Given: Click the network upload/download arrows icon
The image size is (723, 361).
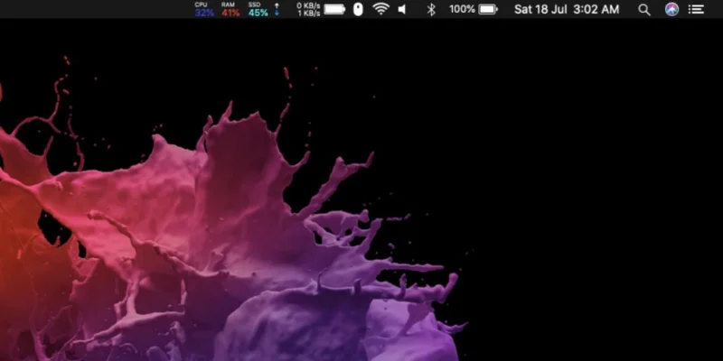Looking at the screenshot, I should tap(277, 9).
